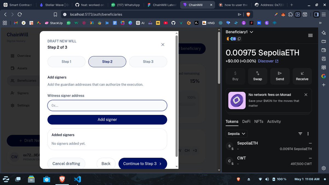Open the GitHub bookmark icon
329x185 pixels.
[173, 23]
